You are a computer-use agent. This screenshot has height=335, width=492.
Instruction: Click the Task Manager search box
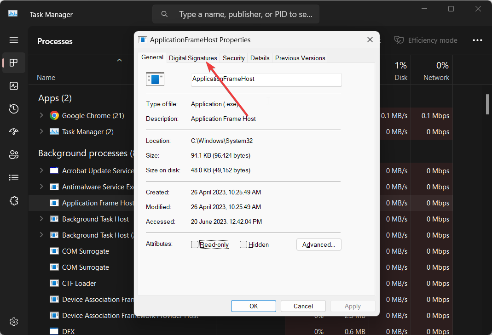pos(236,14)
